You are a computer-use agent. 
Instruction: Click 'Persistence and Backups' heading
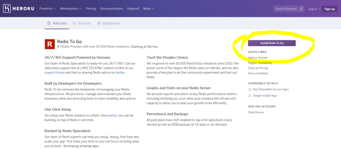coord(168,114)
